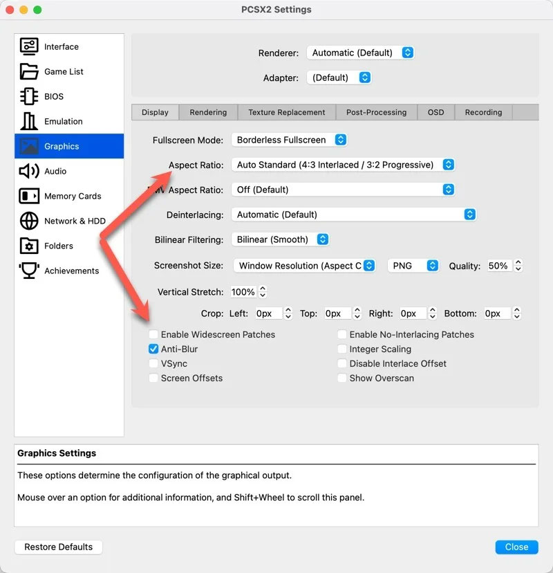Open the Bilinear Filtering dropdown
The width and height of the screenshot is (553, 573).
[x=281, y=239]
